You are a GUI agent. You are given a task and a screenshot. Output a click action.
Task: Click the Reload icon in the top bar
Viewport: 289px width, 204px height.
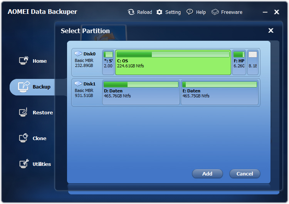[x=131, y=12]
